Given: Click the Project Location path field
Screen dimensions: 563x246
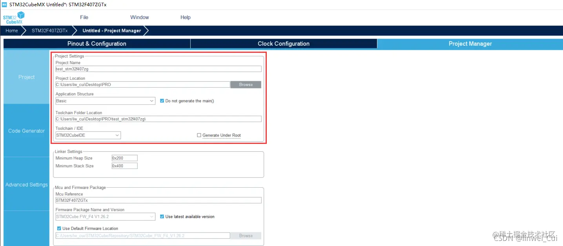Looking at the screenshot, I should 142,84.
